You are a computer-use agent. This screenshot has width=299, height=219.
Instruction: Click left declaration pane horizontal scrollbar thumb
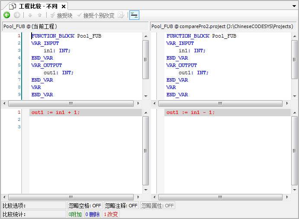(x=71, y=104)
